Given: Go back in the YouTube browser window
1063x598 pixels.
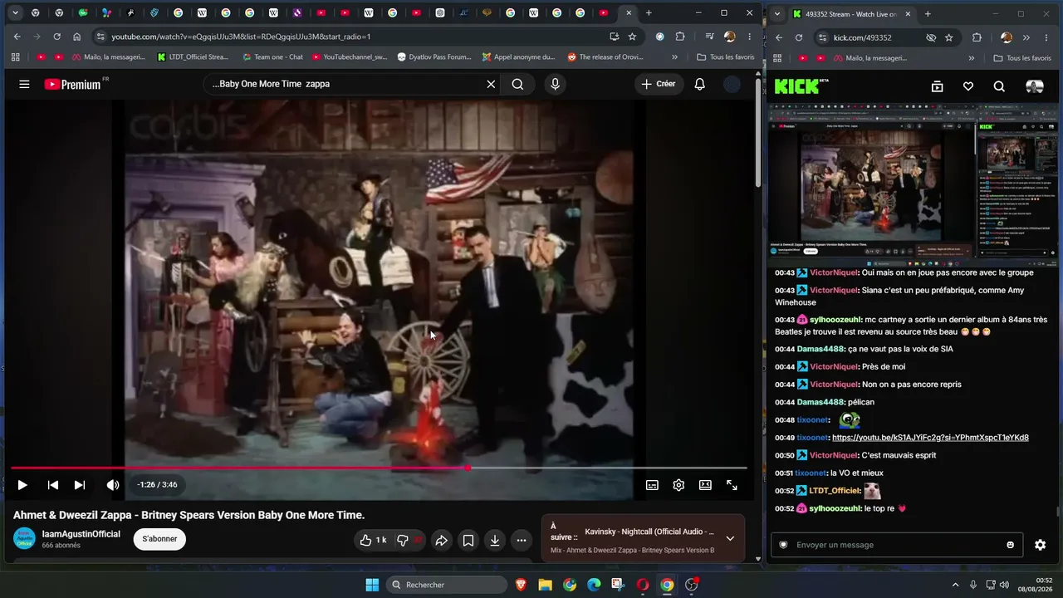Looking at the screenshot, I should (x=17, y=37).
